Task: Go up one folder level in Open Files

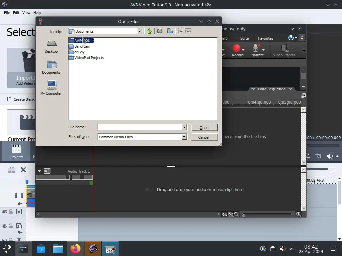Action: pyautogui.click(x=149, y=31)
